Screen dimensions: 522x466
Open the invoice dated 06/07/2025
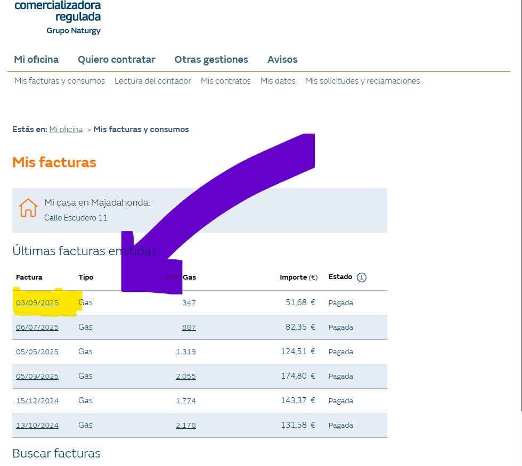[x=37, y=328]
